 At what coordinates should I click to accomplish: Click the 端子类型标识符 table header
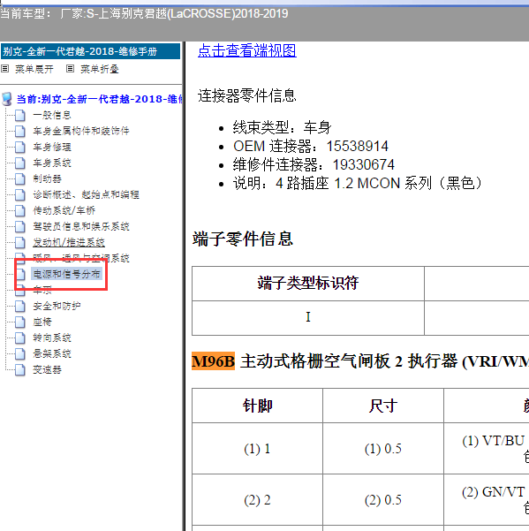click(308, 283)
